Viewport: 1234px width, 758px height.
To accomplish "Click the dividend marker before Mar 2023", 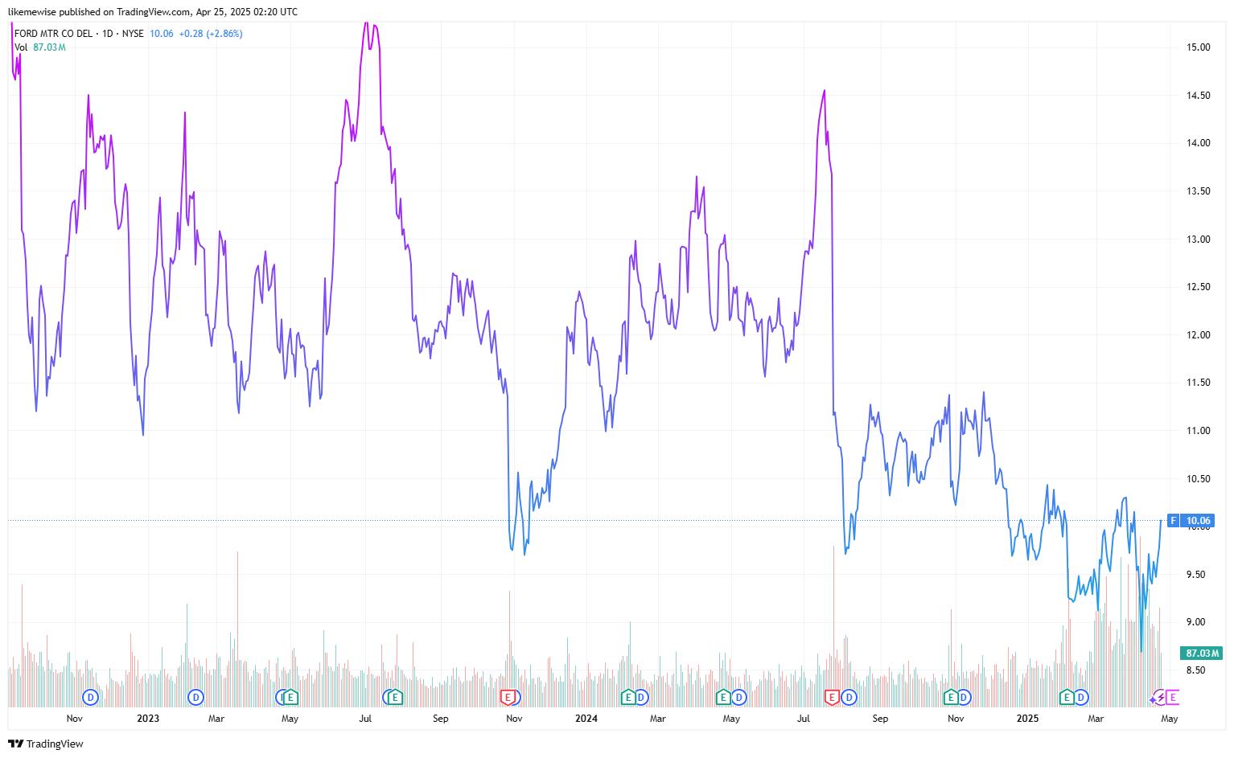I will pyautogui.click(x=195, y=697).
